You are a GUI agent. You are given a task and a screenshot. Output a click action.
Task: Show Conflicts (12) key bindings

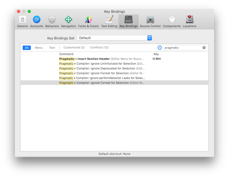click(x=99, y=47)
